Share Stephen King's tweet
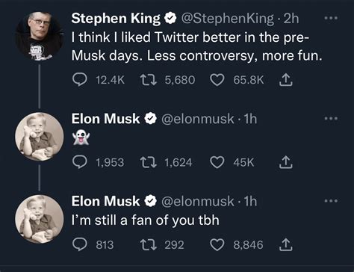The image size is (354, 272). [285, 80]
